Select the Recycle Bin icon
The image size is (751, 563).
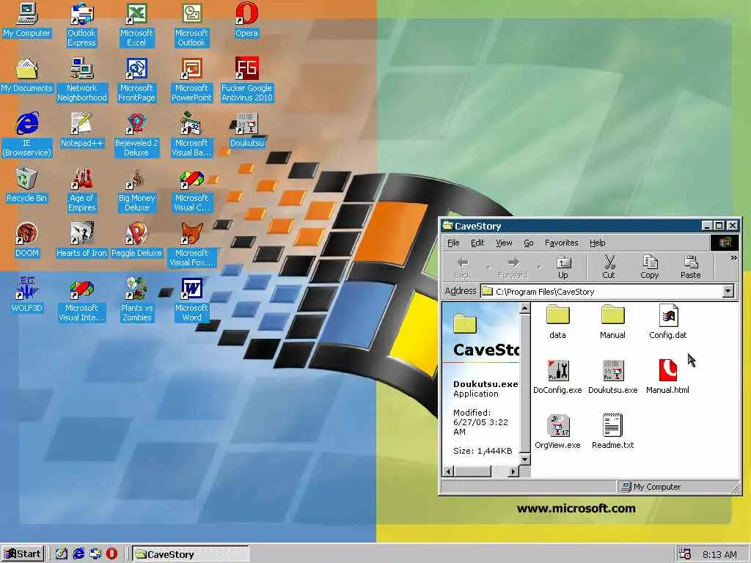coord(27,185)
